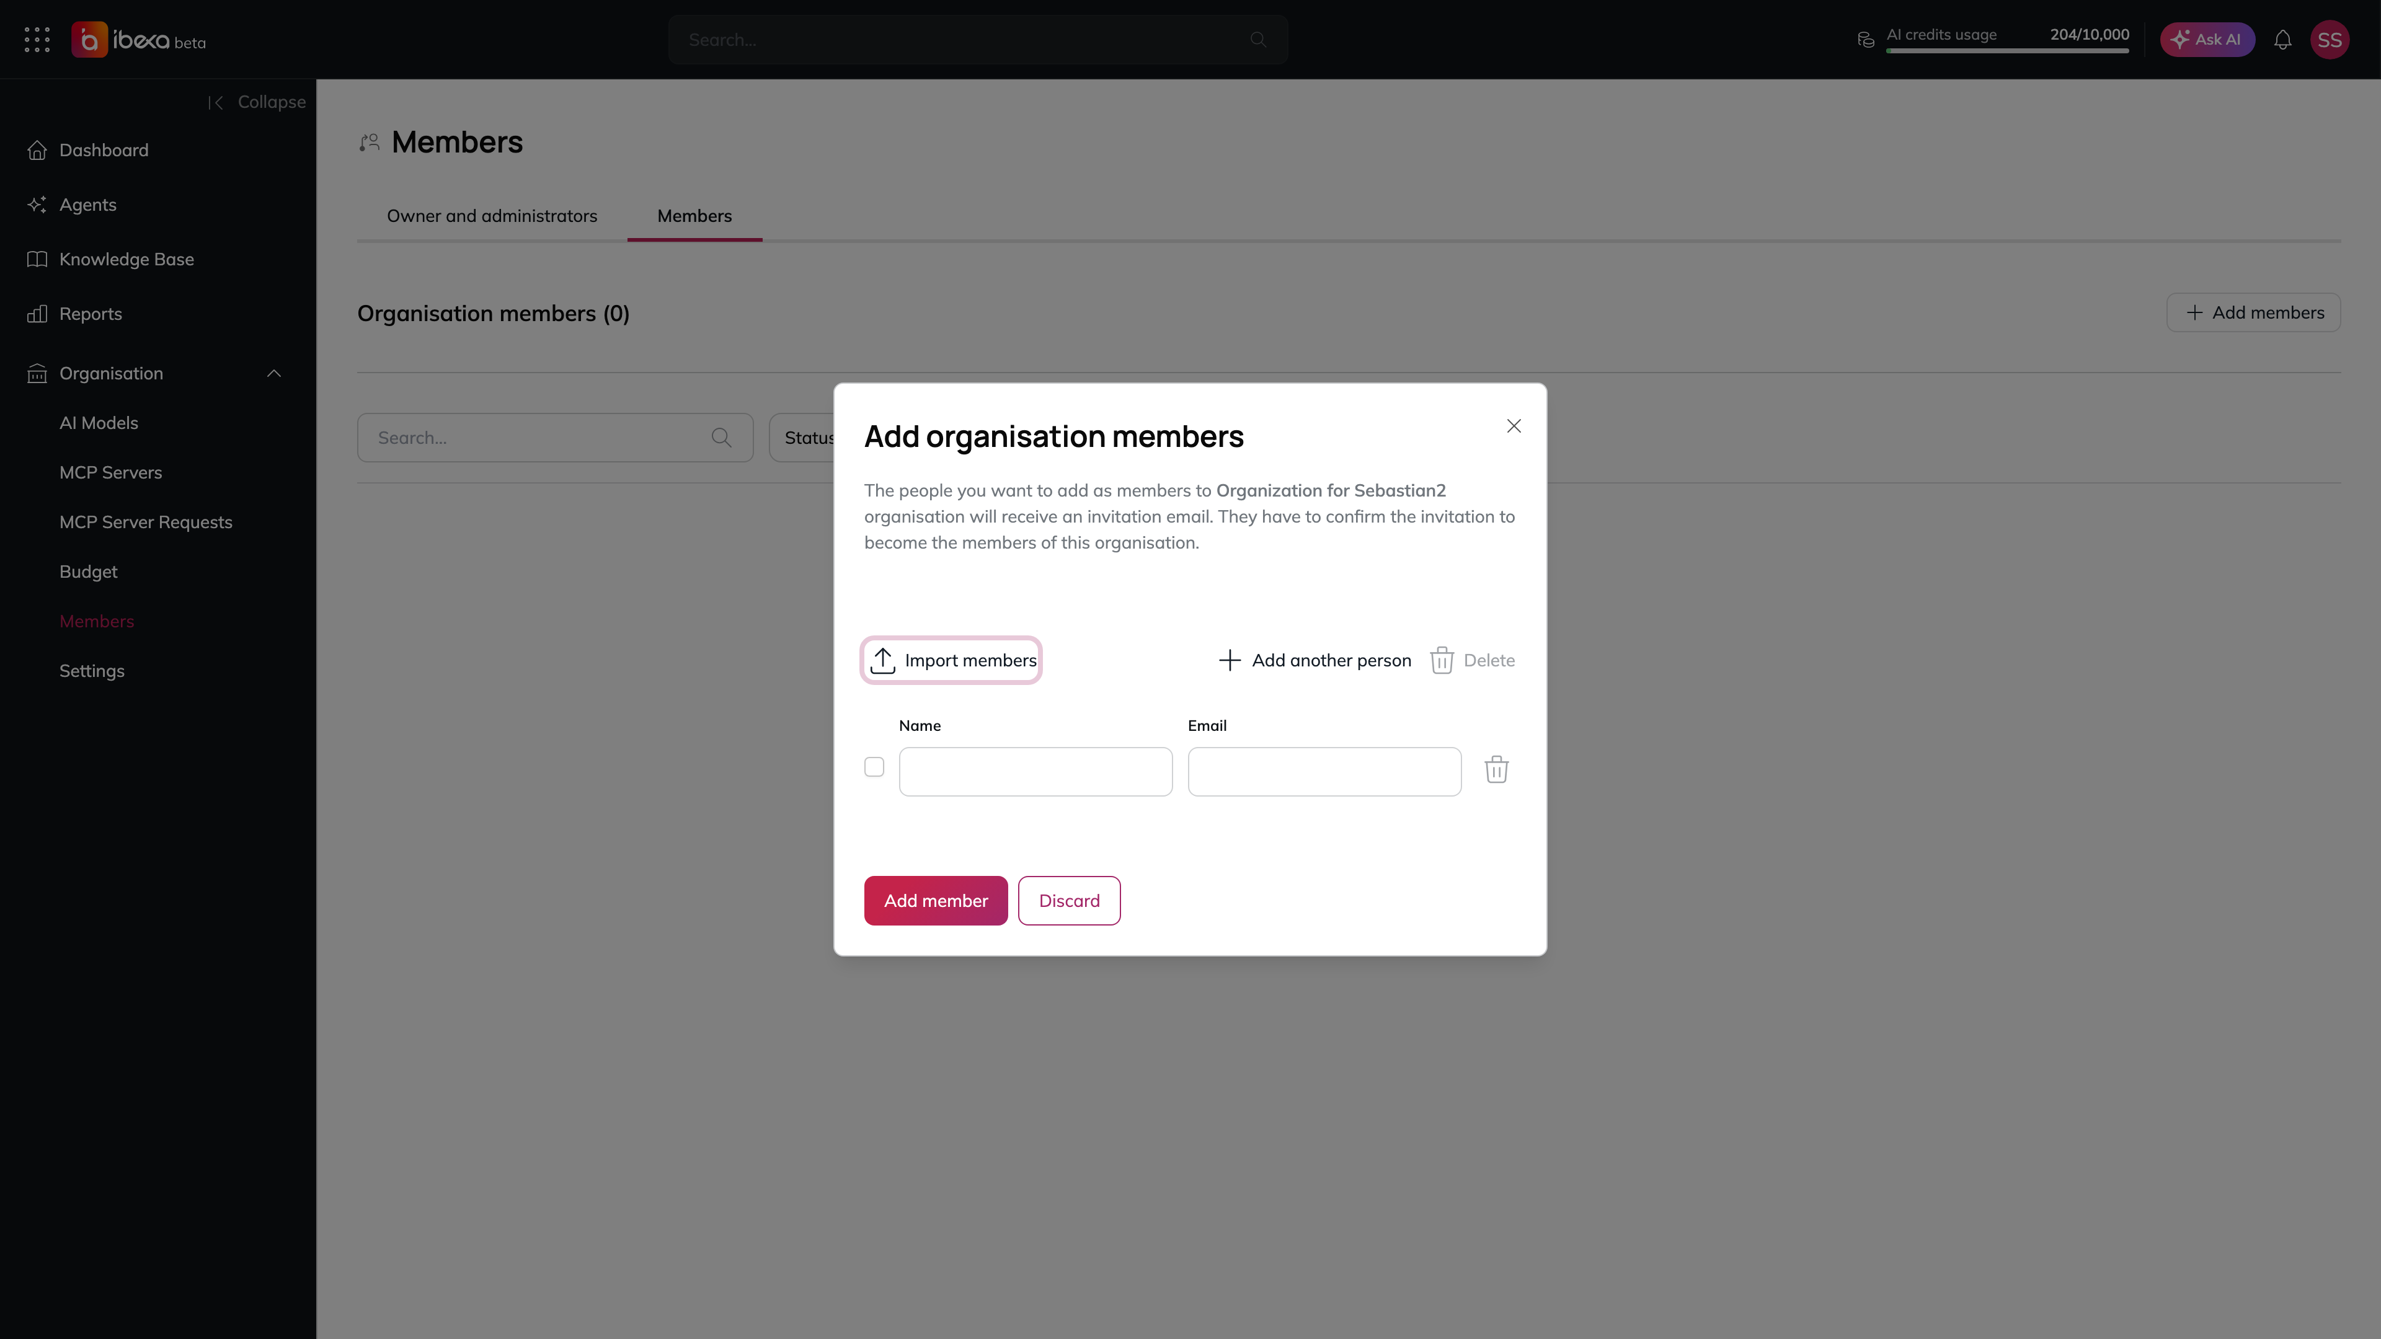Screen dimensions: 2381x1339
Task: Open the Status filter dropdown
Action: (x=802, y=438)
